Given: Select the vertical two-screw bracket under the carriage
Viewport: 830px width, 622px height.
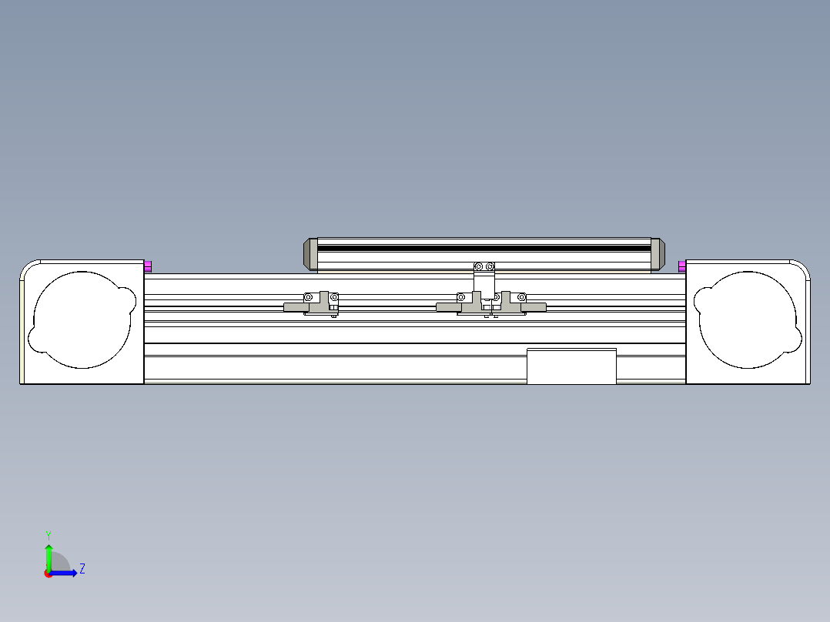Looking at the screenshot, I should 484,280.
